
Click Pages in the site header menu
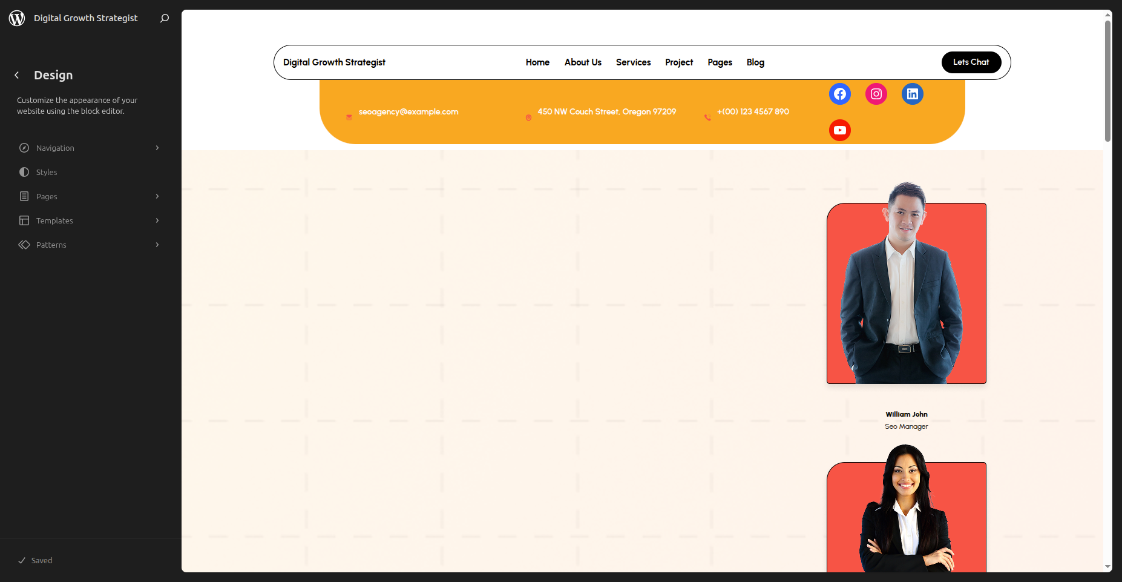(x=720, y=62)
